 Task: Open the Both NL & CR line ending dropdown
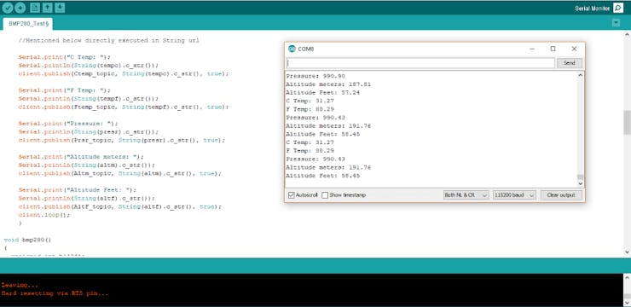[x=466, y=195]
